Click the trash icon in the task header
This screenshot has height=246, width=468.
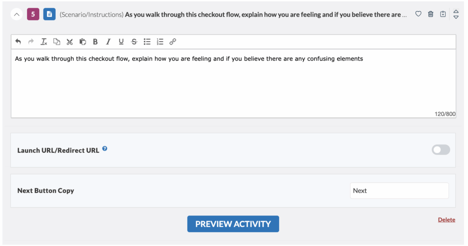click(x=431, y=14)
